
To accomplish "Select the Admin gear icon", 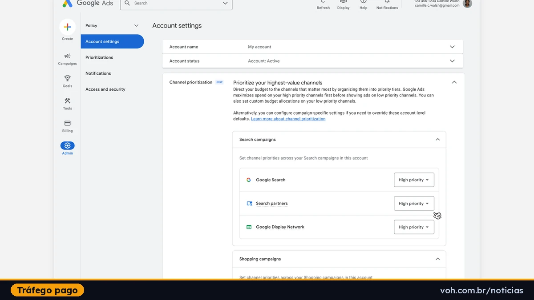I will coord(67,146).
